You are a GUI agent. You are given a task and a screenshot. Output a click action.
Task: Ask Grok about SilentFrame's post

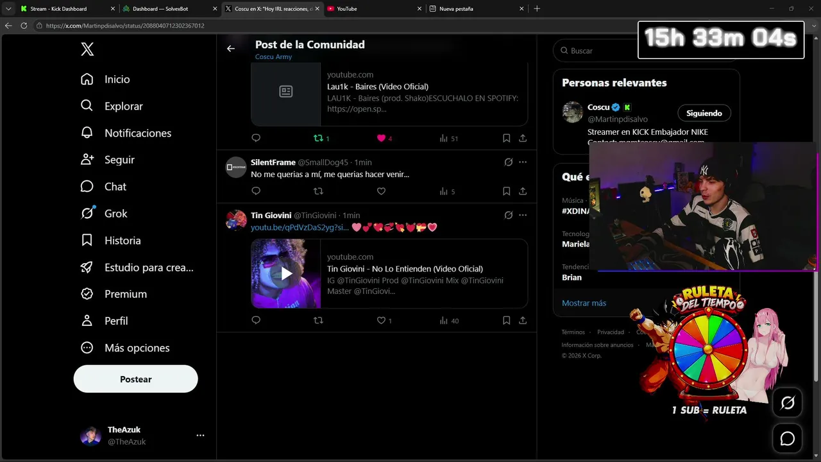click(x=509, y=162)
